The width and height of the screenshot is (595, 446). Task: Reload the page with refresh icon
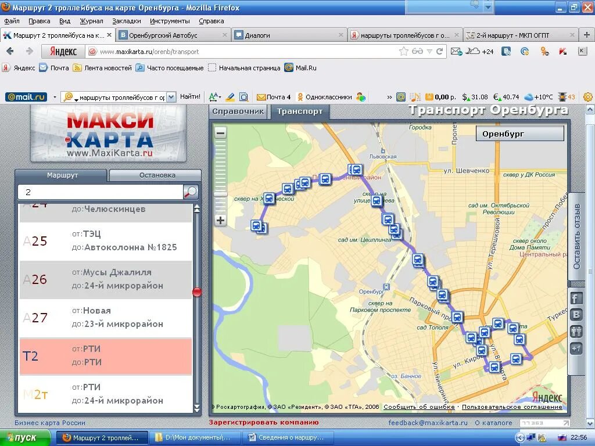439,51
